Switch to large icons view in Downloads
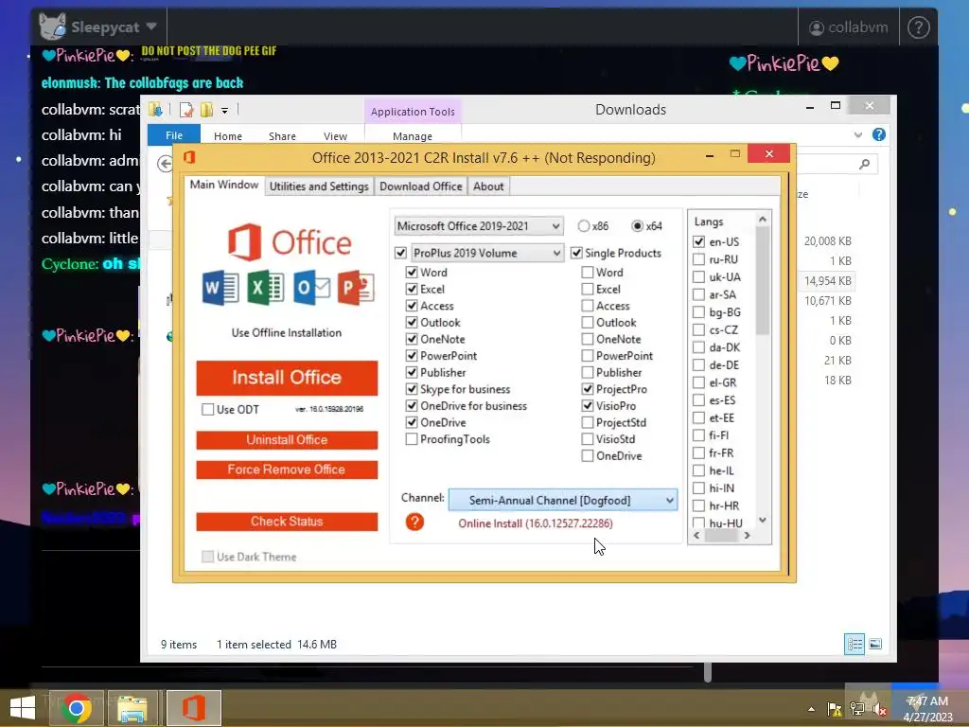 coord(875,644)
